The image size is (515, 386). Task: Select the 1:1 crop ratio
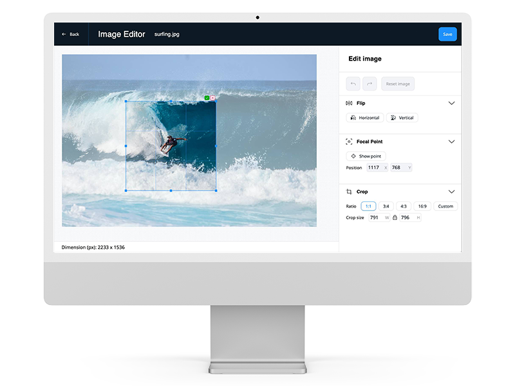368,206
